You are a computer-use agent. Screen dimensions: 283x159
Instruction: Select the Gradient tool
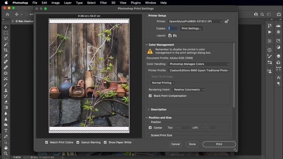point(6,108)
